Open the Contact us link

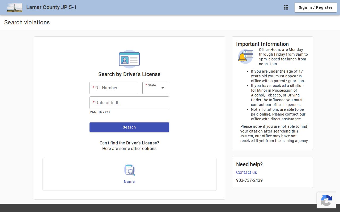246,172
